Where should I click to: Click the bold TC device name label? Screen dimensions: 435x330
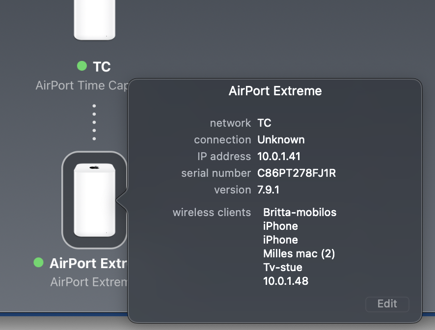(102, 66)
